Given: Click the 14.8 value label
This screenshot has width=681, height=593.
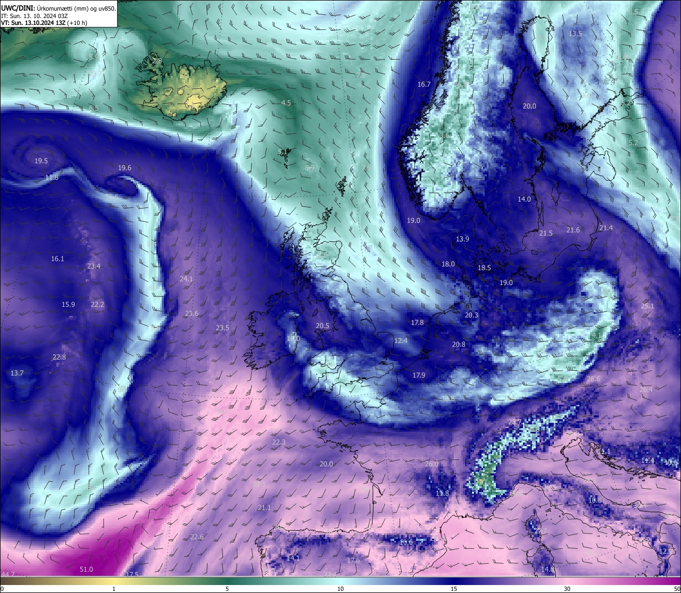Looking at the screenshot, I should pos(547,570).
